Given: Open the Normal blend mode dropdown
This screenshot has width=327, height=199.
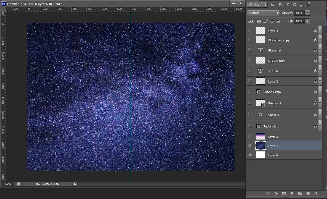Looking at the screenshot, I should tap(263, 13).
